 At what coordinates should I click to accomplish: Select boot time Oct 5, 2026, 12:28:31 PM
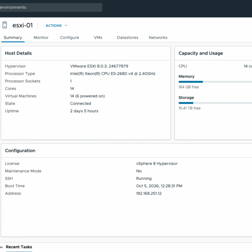(x=159, y=186)
